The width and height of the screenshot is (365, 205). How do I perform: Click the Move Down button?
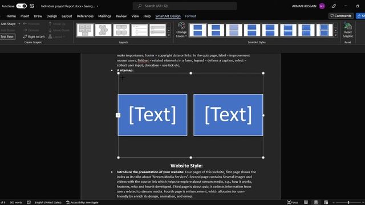(x=59, y=30)
